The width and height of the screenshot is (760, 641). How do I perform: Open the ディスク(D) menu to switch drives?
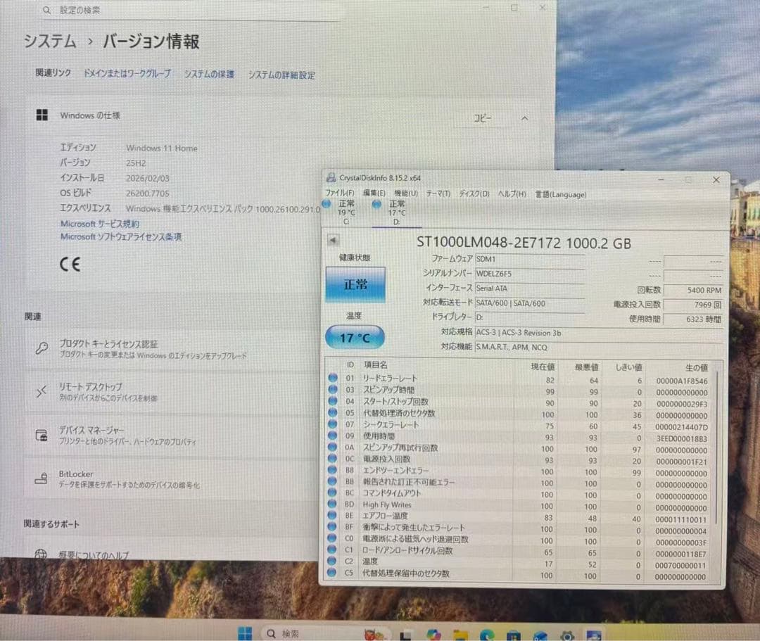(x=475, y=194)
